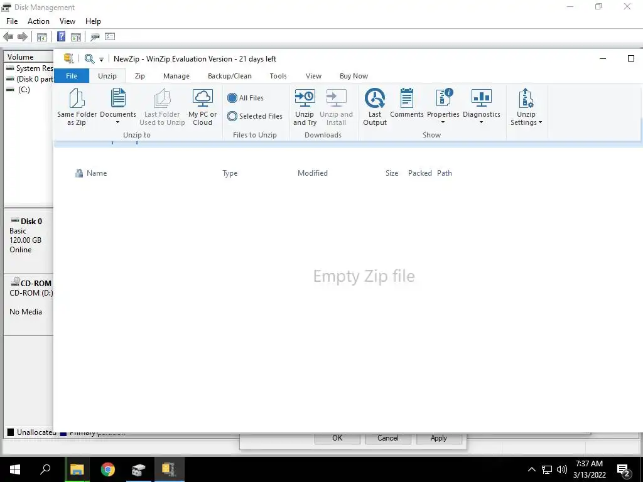
Task: Open Windows Start menu
Action: [15, 469]
